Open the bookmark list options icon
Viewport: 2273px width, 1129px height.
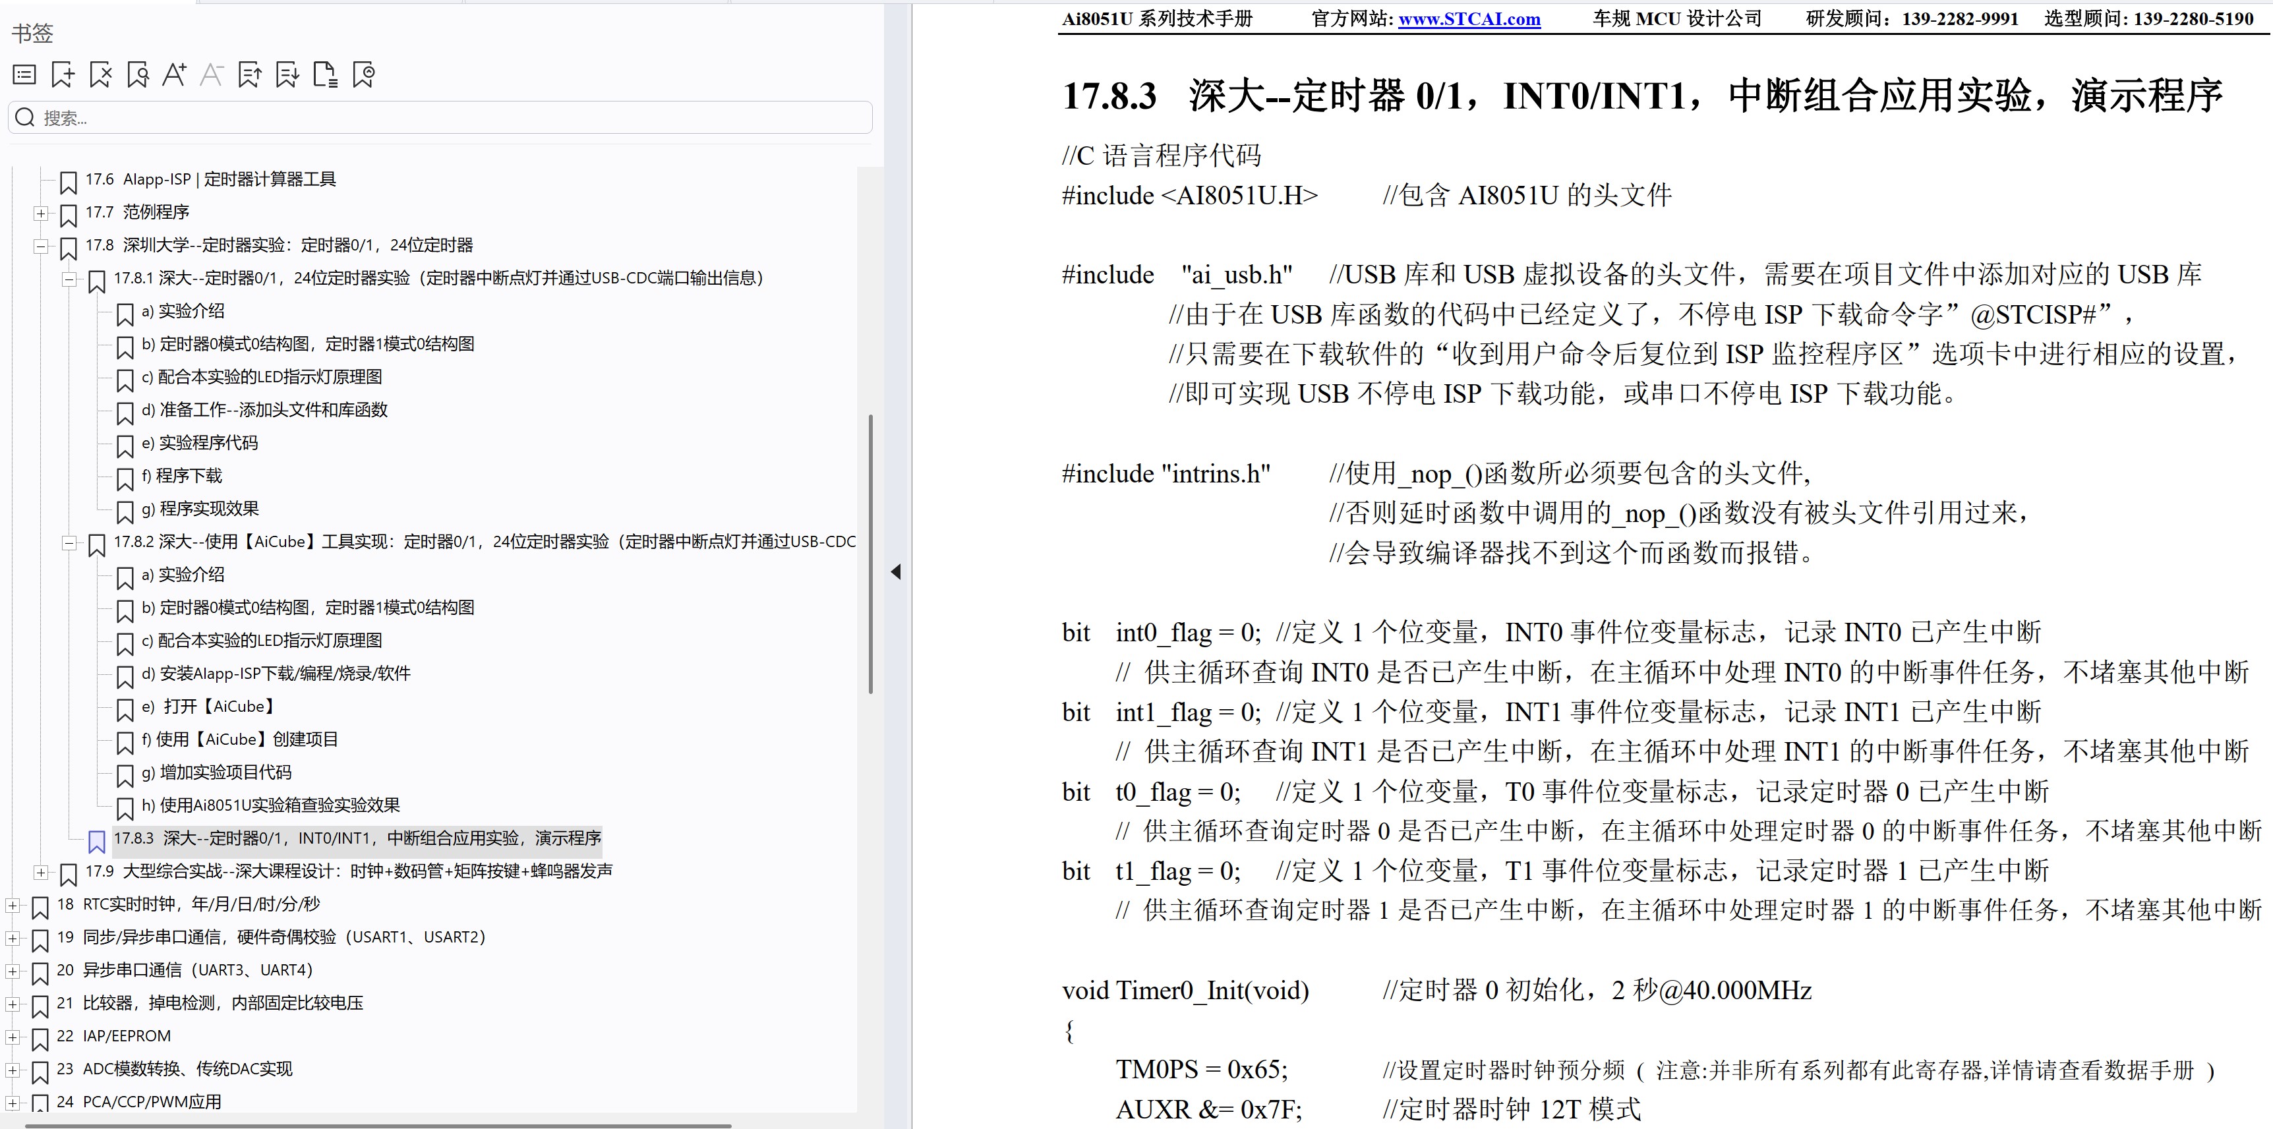click(x=24, y=75)
